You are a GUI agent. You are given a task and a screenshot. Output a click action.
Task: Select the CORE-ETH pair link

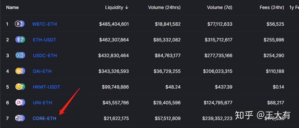point(44,118)
